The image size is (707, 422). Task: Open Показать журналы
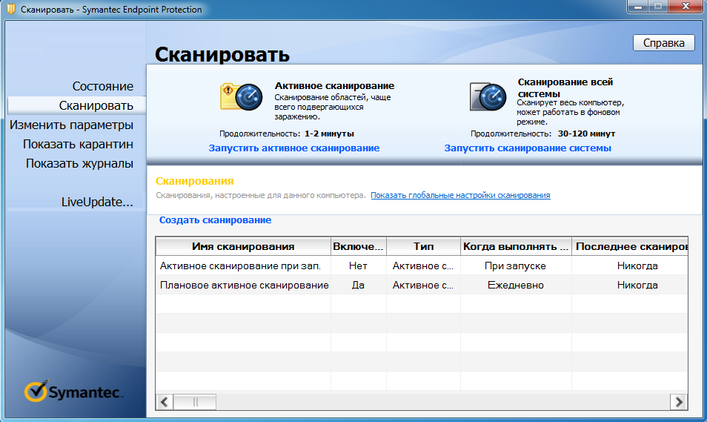tap(79, 163)
